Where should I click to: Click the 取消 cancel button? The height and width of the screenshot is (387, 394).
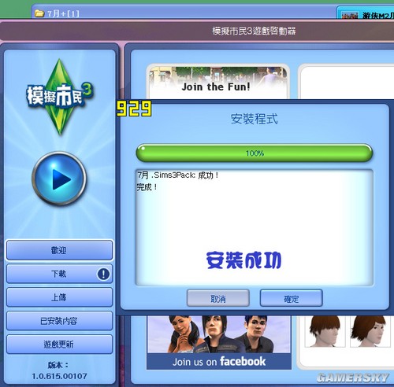tap(218, 298)
